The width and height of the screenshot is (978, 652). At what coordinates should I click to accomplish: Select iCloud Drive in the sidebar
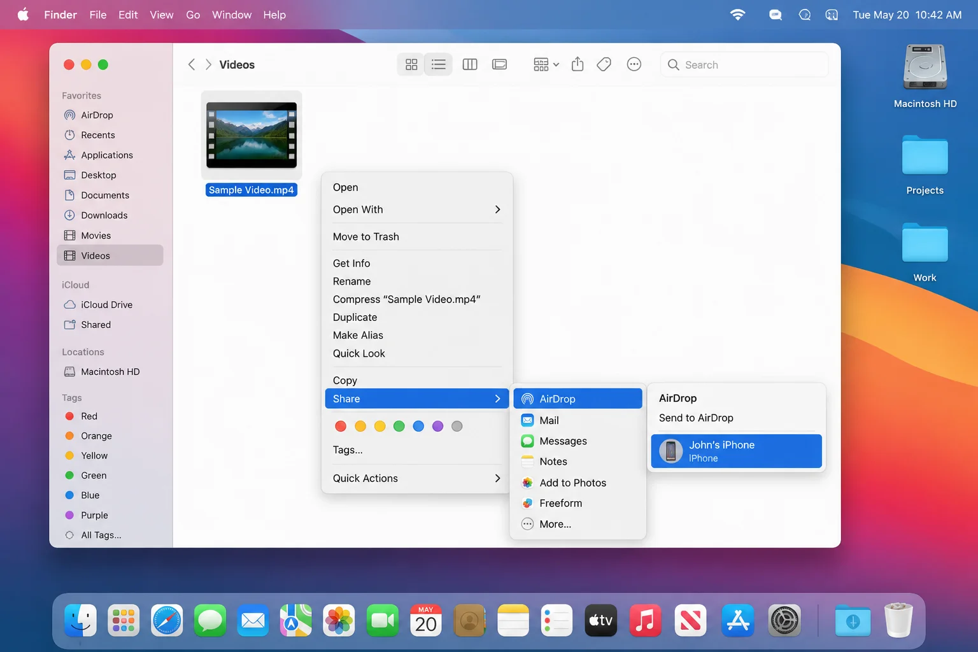click(110, 305)
